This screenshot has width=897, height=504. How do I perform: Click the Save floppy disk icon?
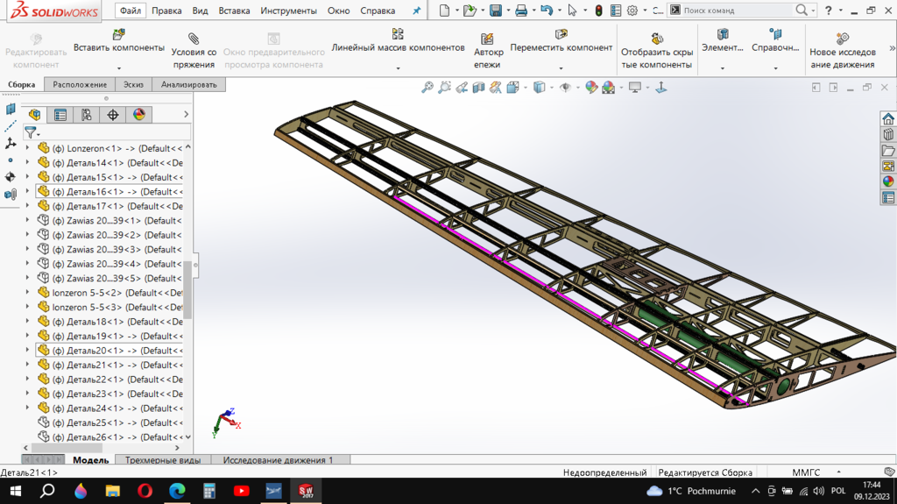click(496, 11)
